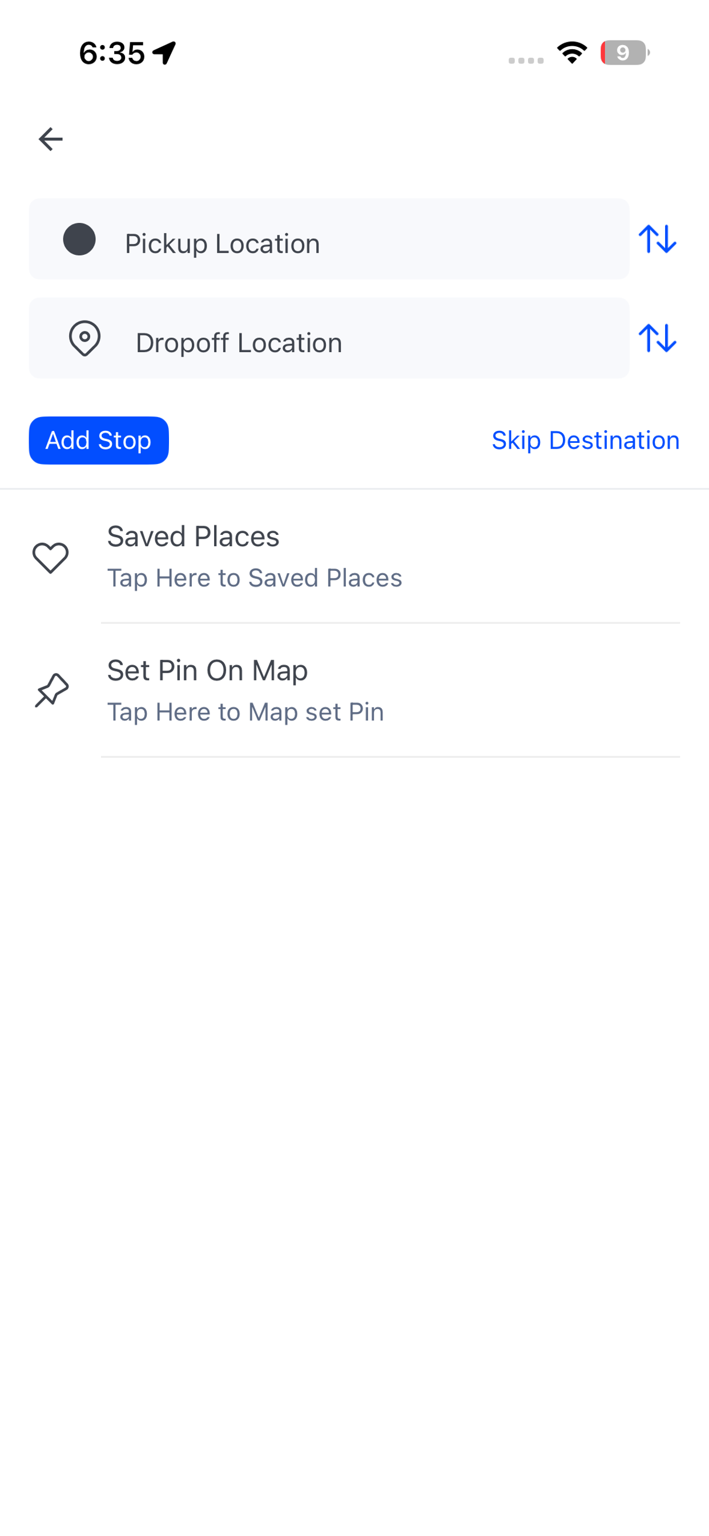Focus the Pickup Location field
The image size is (709, 1536).
[329, 239]
